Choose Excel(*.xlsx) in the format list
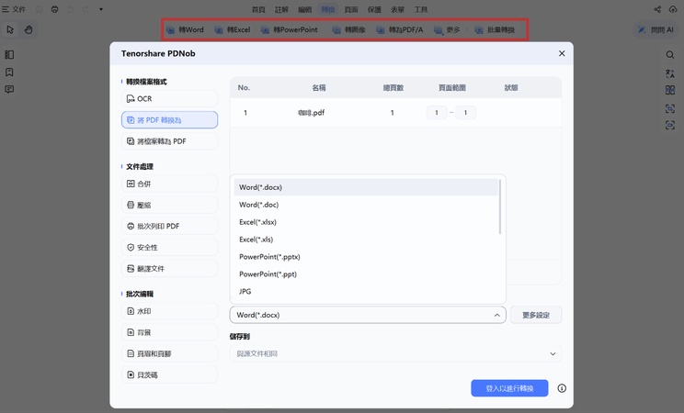 pos(366,222)
